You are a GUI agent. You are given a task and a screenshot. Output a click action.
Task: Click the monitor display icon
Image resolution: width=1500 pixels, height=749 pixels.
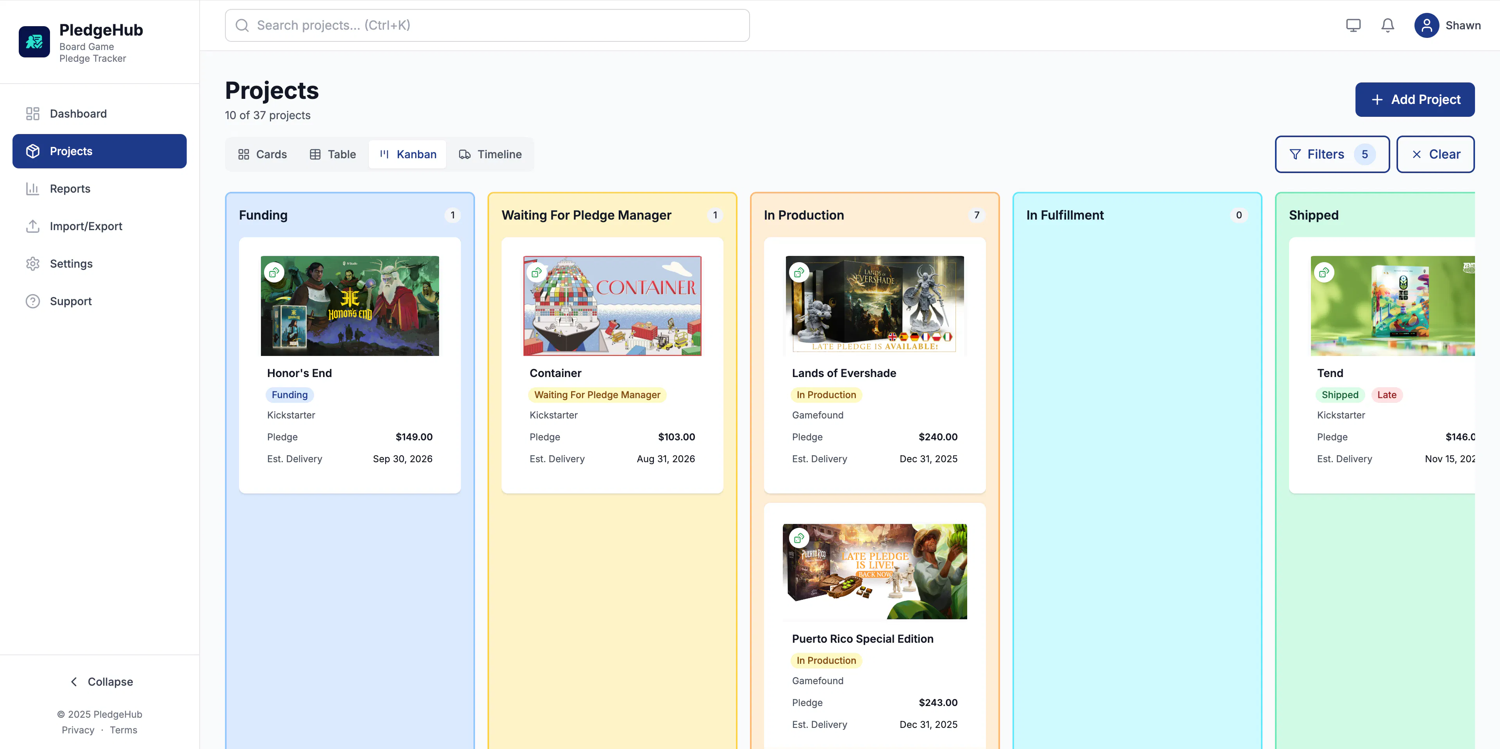pos(1353,25)
